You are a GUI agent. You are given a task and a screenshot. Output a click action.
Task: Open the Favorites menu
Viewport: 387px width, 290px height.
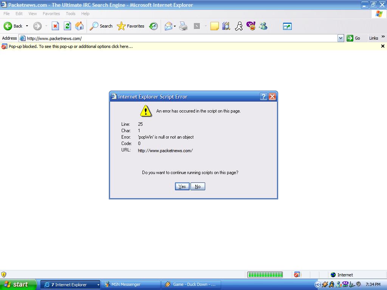51,14
